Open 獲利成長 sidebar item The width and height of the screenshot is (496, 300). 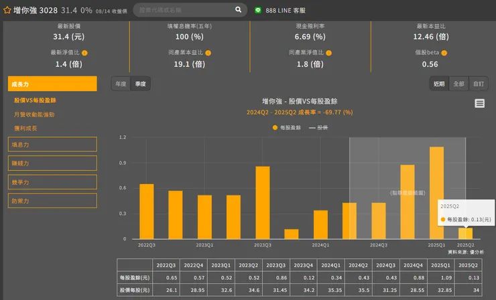click(25, 128)
